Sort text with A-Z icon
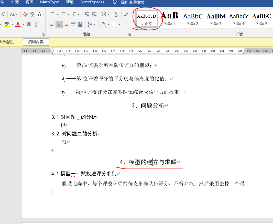Viewport: 273px width, 224px height. click(x=117, y=14)
